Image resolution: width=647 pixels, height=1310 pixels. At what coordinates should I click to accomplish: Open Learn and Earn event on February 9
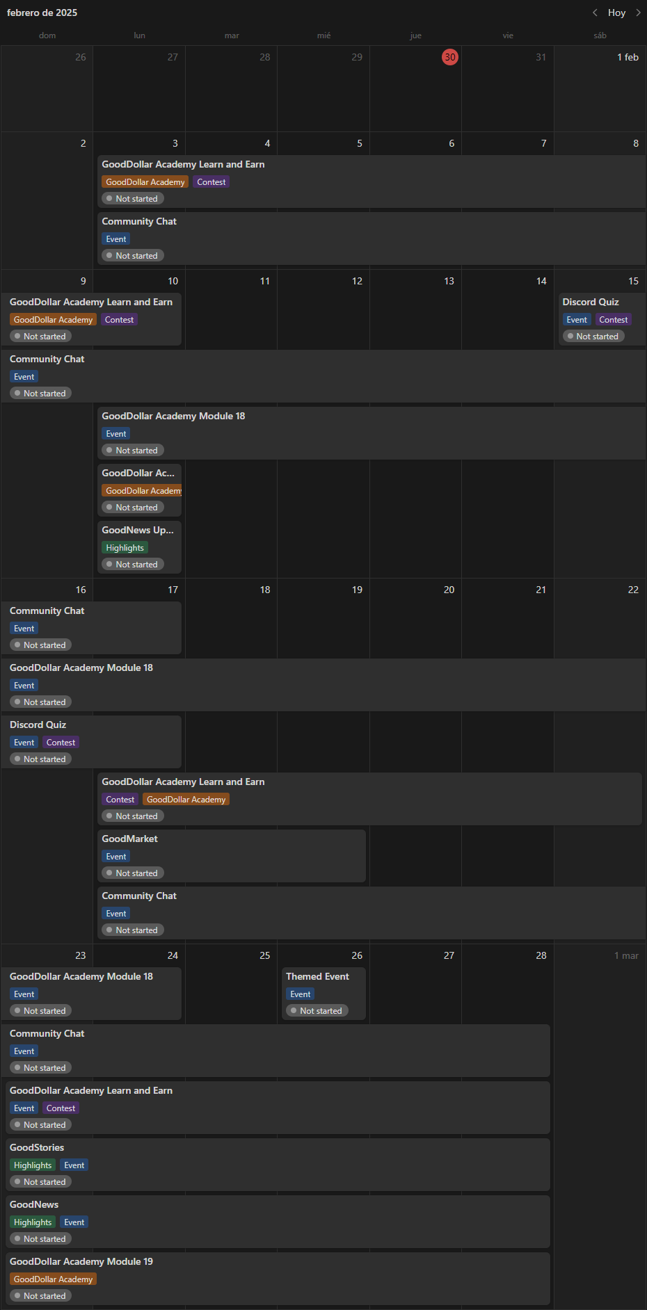click(91, 319)
